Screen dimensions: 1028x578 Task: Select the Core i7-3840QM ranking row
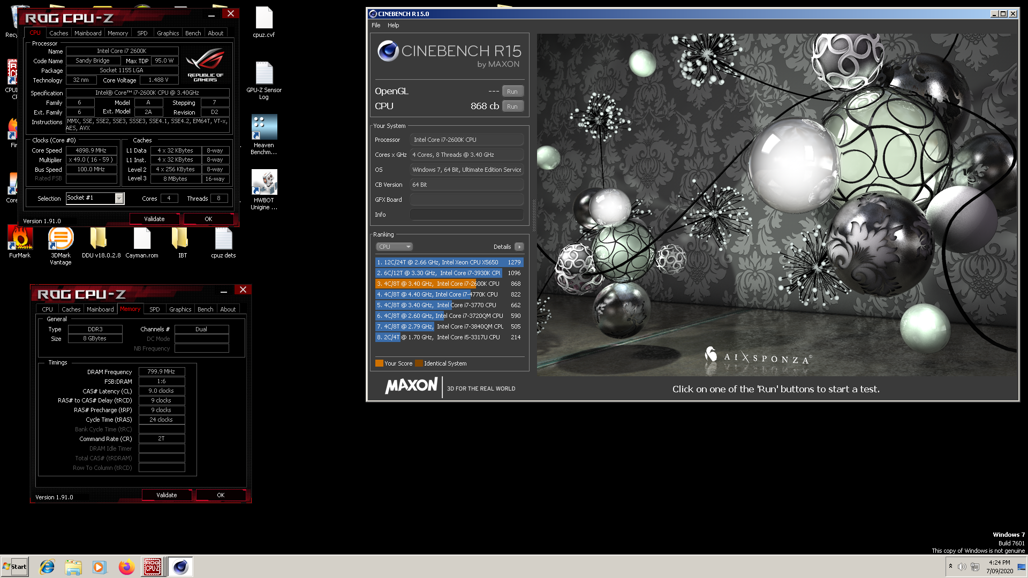tap(449, 326)
